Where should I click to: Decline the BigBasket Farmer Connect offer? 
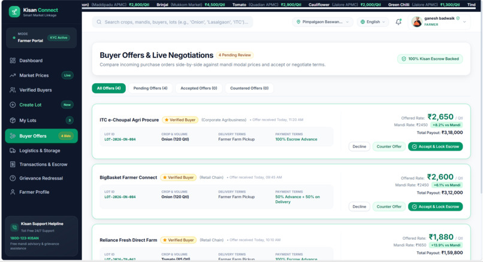[x=359, y=206]
